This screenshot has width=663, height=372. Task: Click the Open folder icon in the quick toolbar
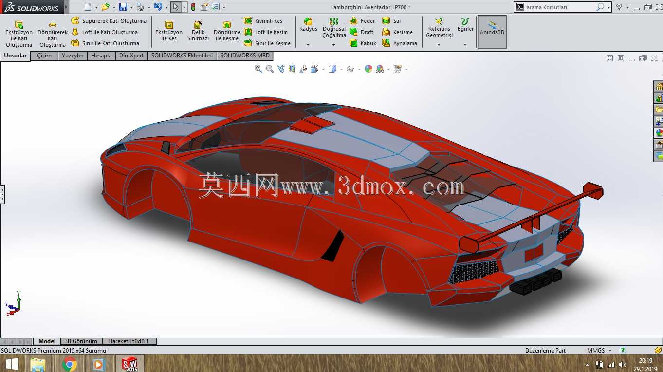click(105, 7)
